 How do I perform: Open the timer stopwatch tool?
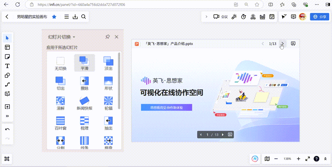pos(243,17)
